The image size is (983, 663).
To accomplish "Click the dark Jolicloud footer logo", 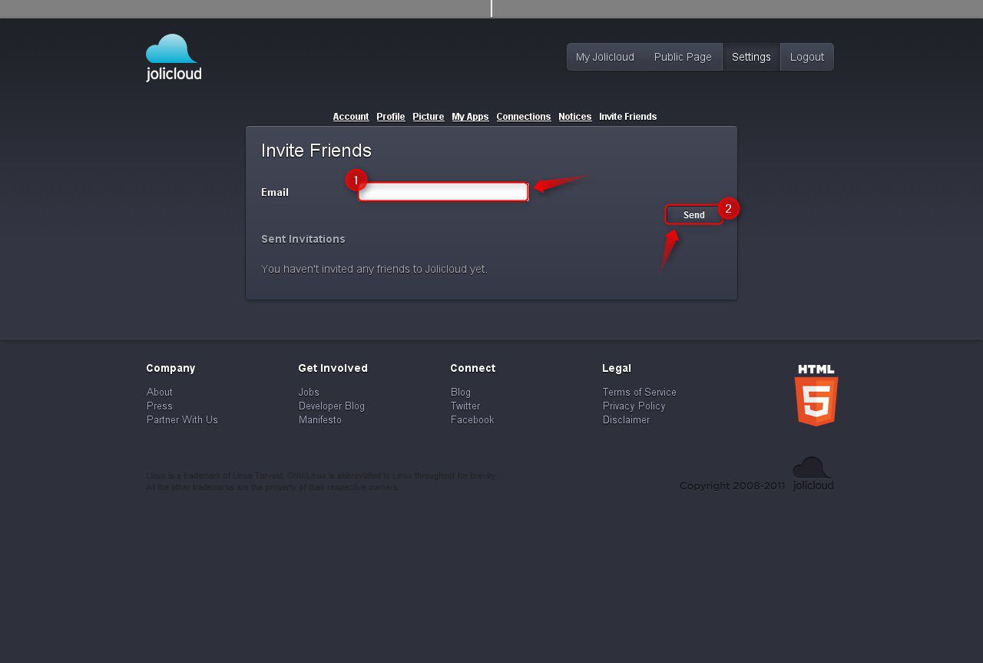I will [813, 474].
